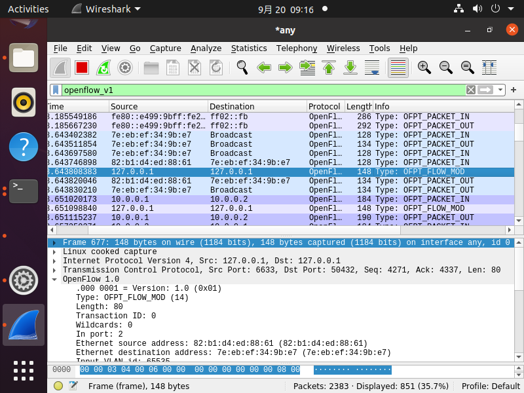Close this capture file icon
524x393 pixels.
(194, 68)
